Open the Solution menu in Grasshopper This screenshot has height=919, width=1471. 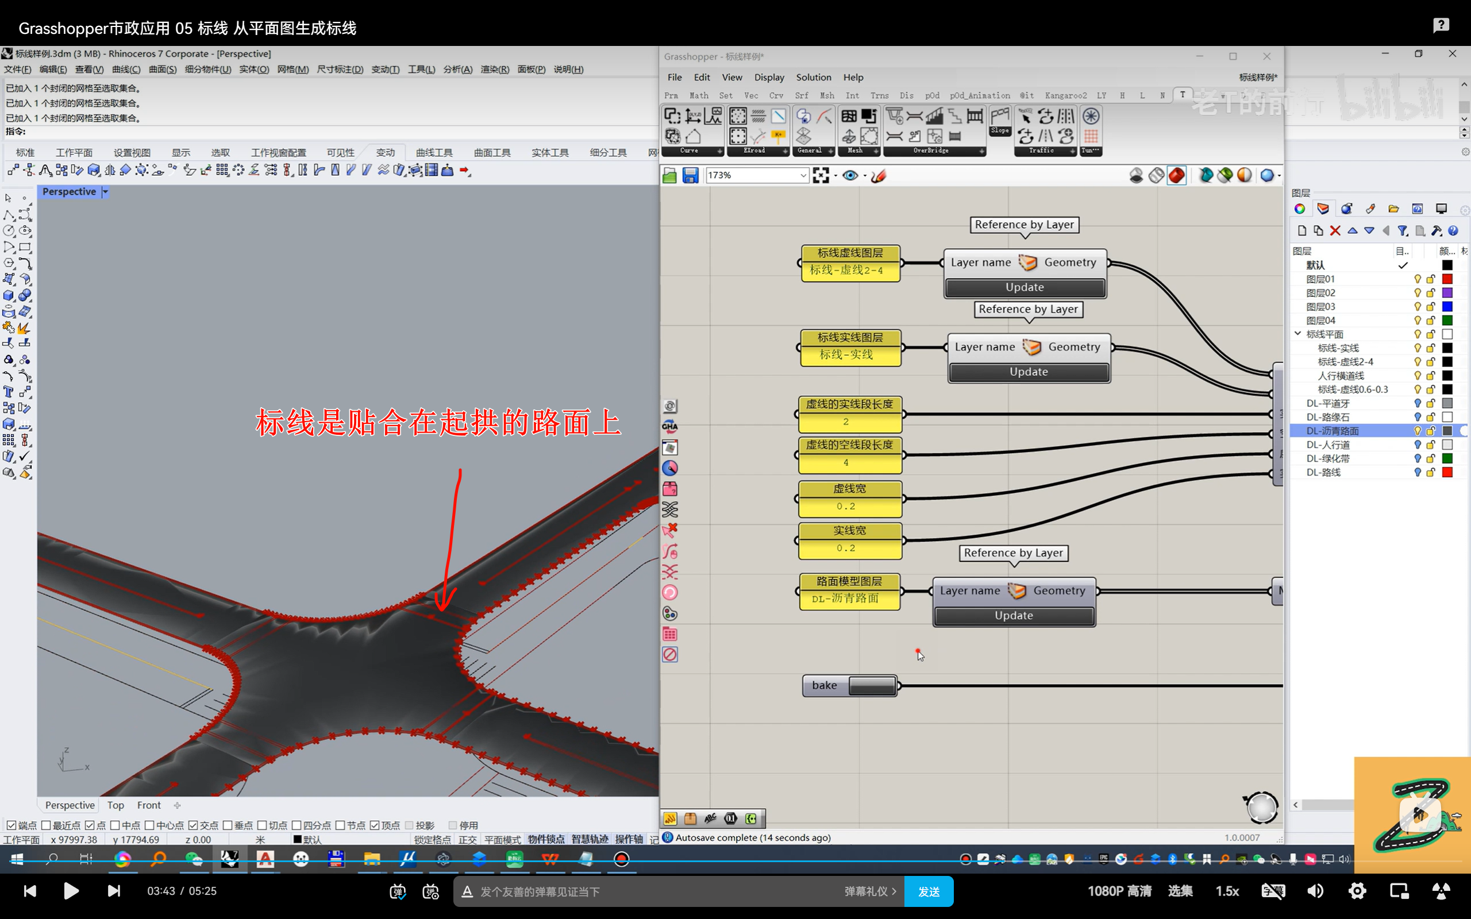coord(813,77)
